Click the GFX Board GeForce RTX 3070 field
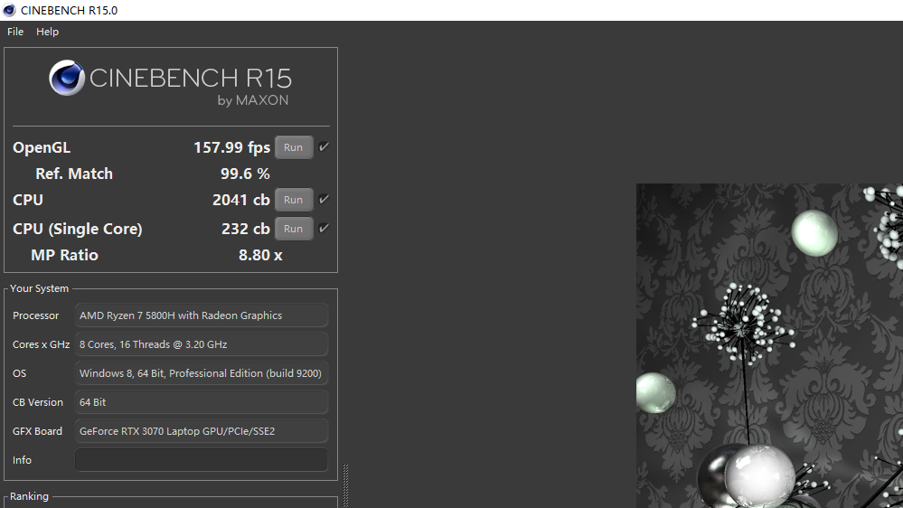903x508 pixels. coord(201,431)
